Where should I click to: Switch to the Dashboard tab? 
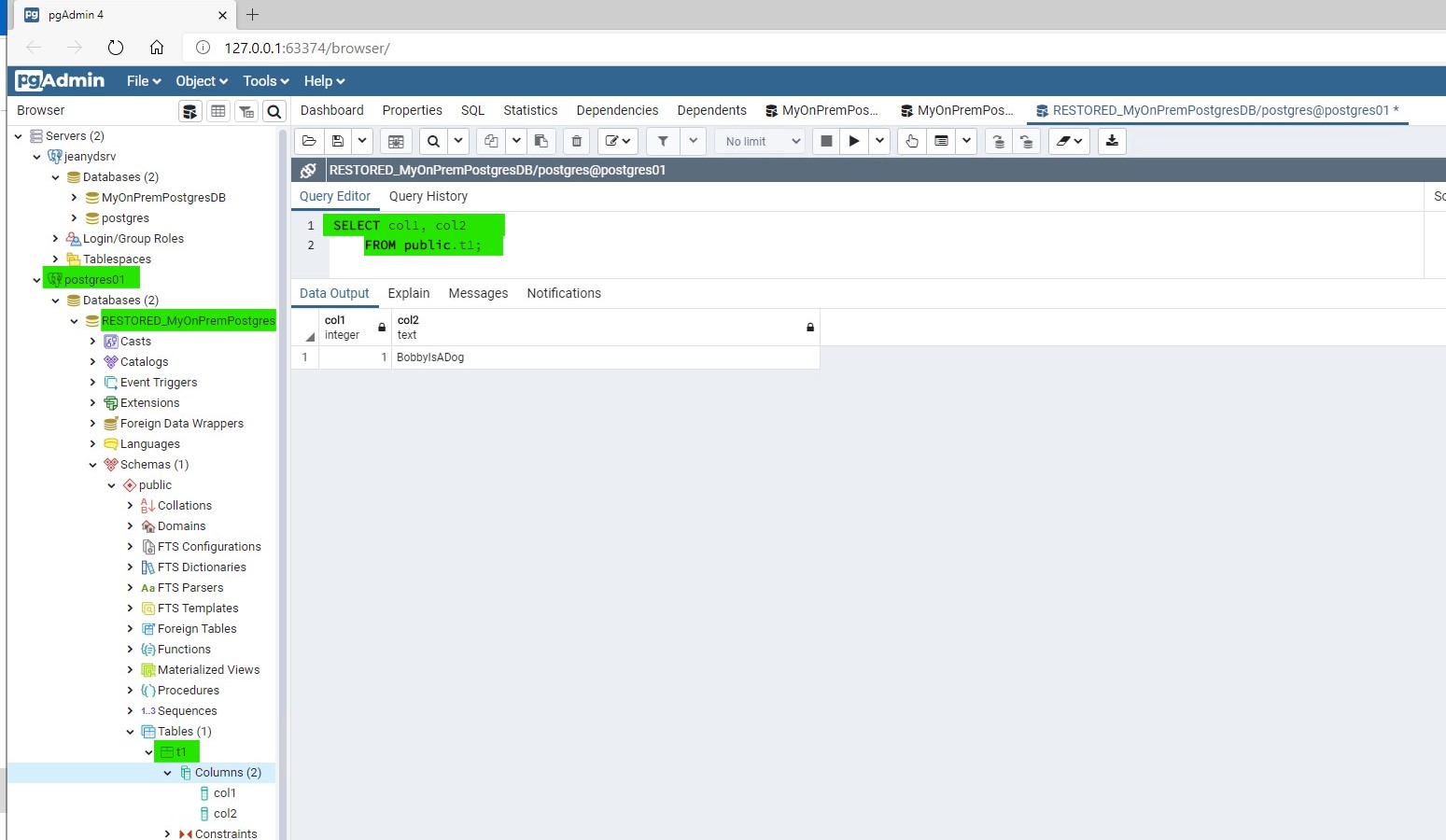pos(332,110)
